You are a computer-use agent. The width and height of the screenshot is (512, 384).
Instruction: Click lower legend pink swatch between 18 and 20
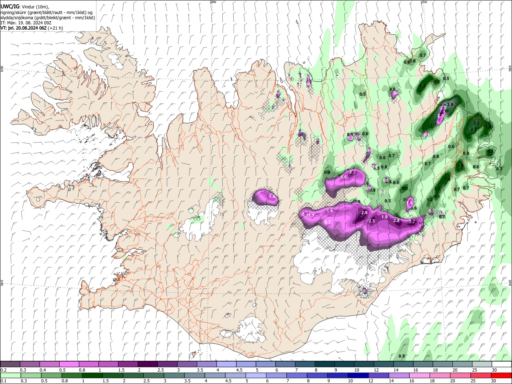coord(440,375)
